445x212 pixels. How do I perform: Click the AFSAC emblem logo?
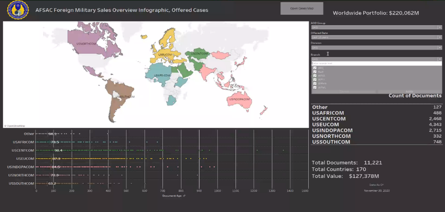[x=18, y=10]
